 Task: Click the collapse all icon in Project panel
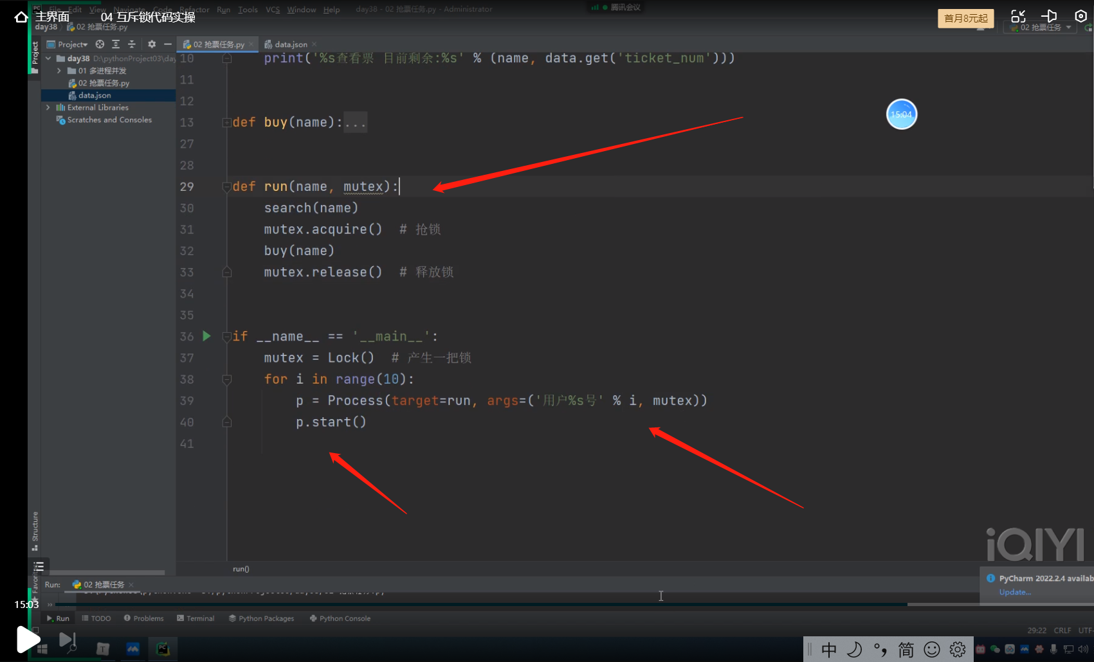click(x=132, y=44)
